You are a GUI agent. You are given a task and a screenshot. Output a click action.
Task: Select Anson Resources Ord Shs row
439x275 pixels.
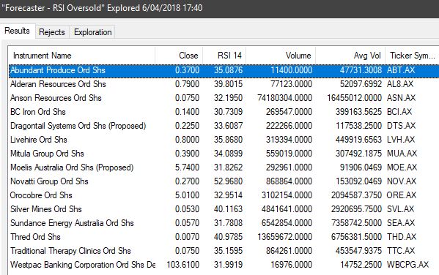[224, 98]
